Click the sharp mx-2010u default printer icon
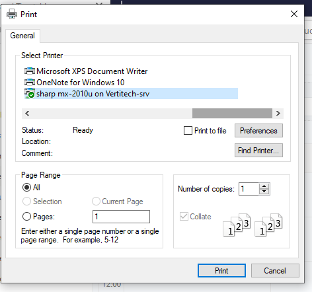This screenshot has width=312, height=292. pyautogui.click(x=30, y=93)
